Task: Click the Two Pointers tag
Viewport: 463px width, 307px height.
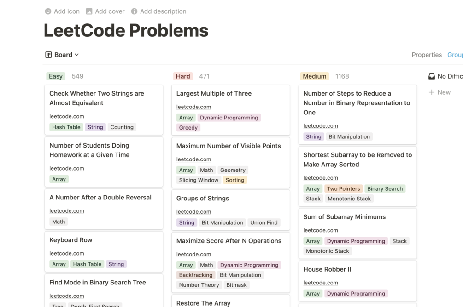Action: point(343,189)
